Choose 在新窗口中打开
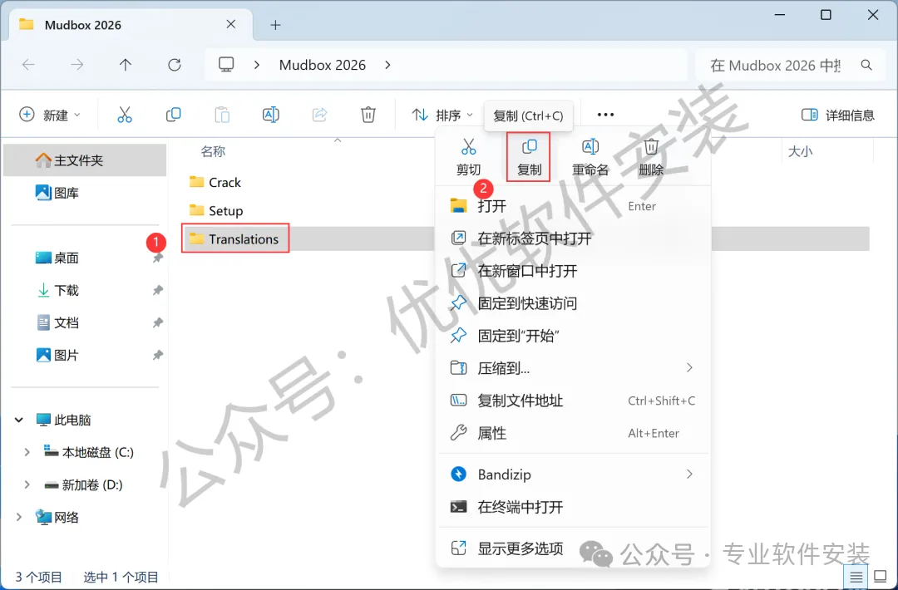The width and height of the screenshot is (898, 590). (x=573, y=271)
